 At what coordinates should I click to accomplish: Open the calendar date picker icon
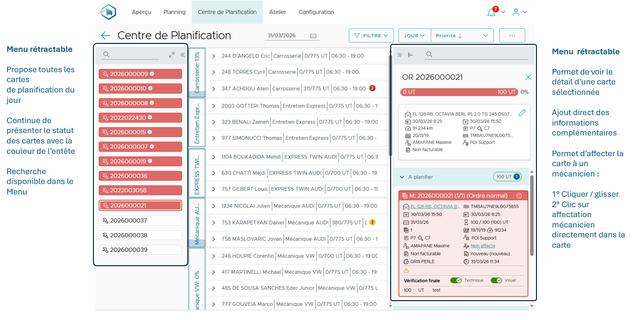(313, 36)
